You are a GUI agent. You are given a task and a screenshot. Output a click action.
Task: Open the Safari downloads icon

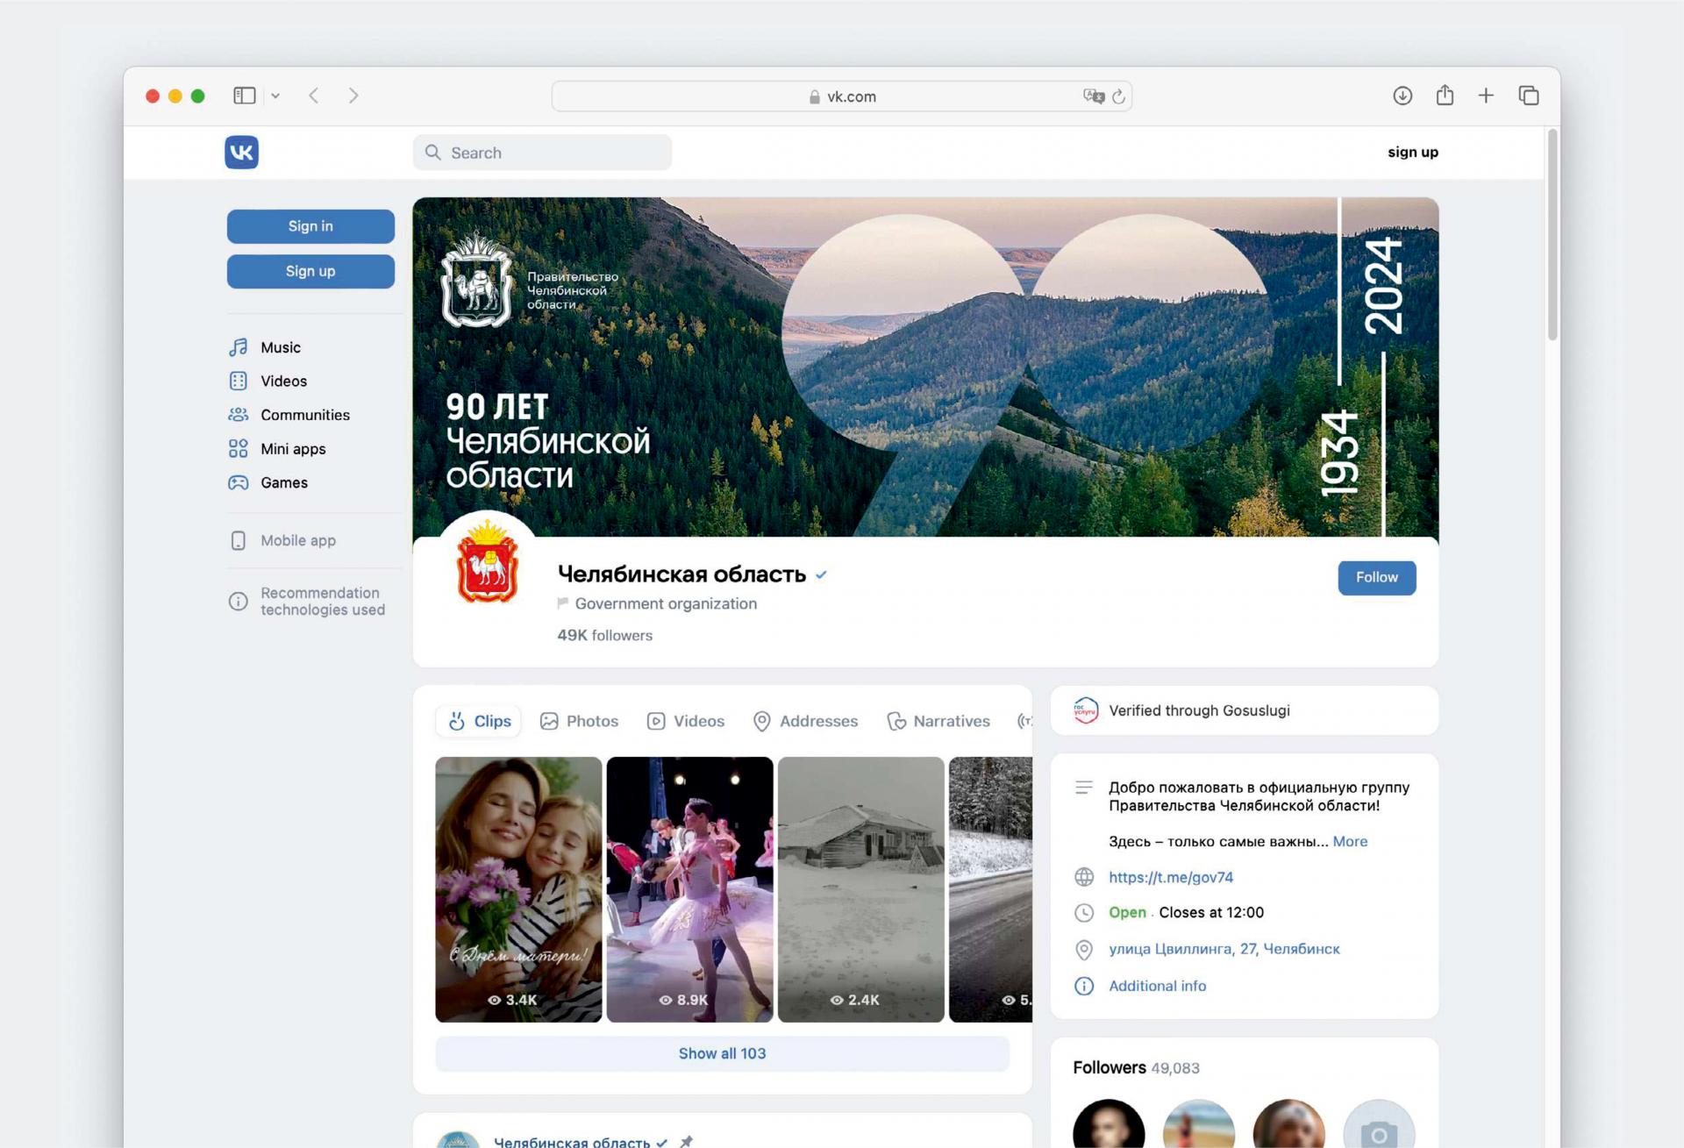[1402, 96]
